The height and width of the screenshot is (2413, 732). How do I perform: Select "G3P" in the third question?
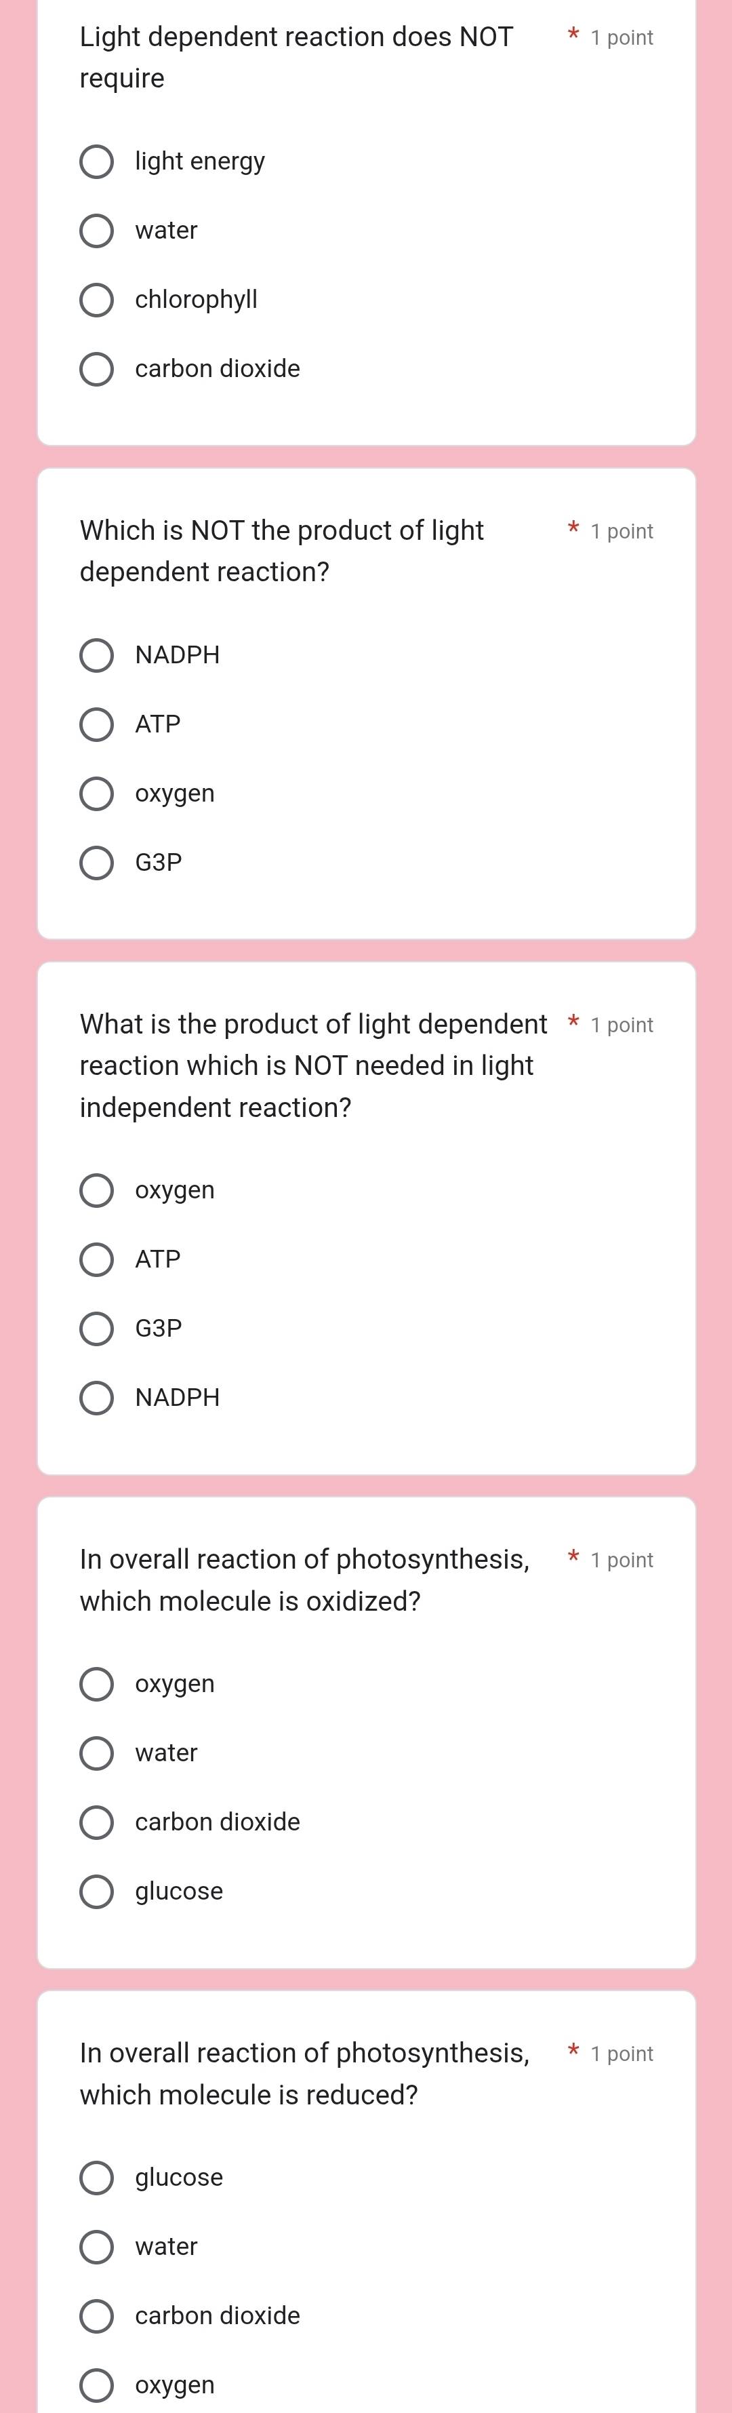[96, 1329]
